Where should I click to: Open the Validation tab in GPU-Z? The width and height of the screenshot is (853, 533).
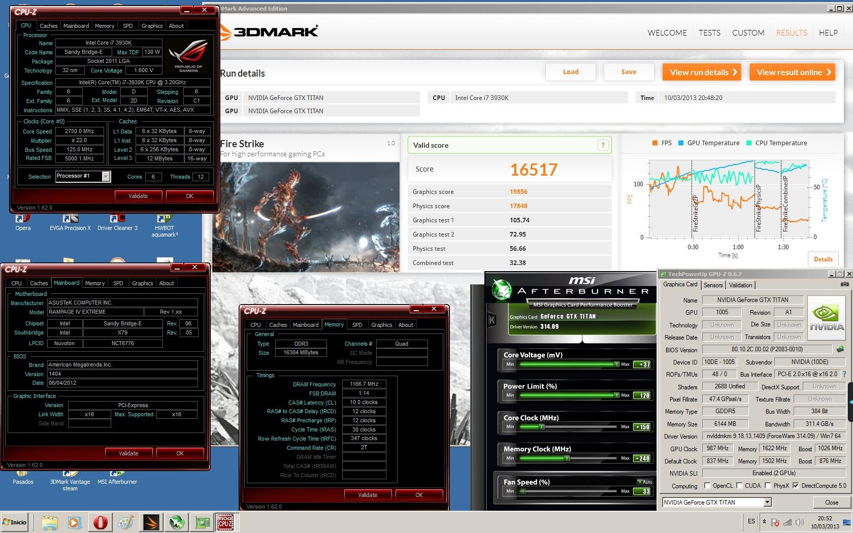pyautogui.click(x=741, y=285)
